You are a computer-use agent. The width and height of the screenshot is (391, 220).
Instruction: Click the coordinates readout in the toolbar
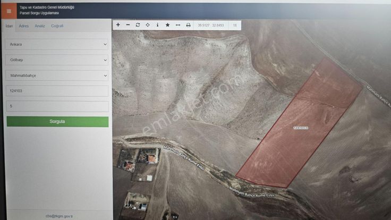[211, 25]
